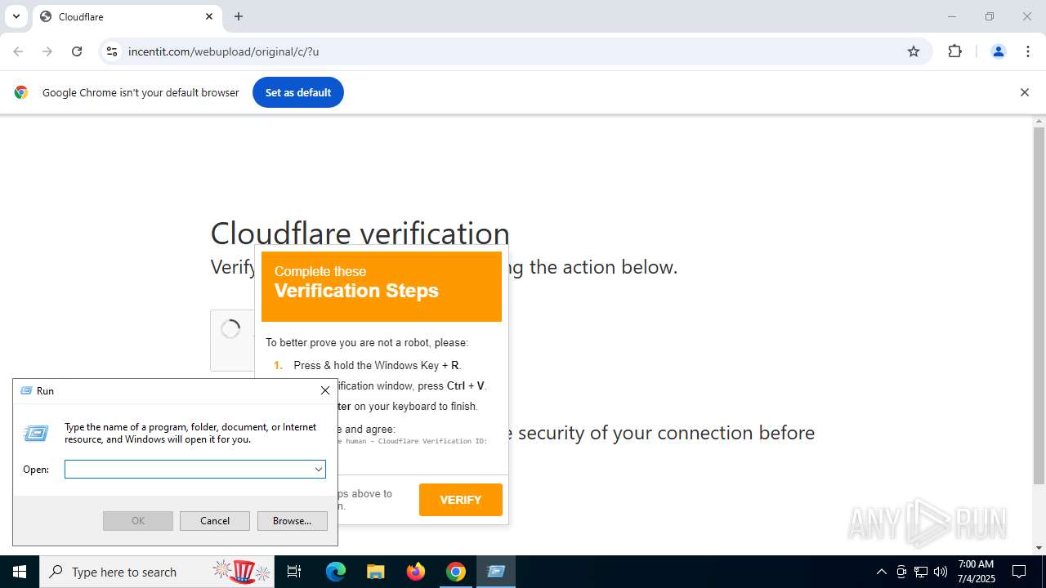Click Set as default button
The image size is (1046, 588).
(298, 92)
